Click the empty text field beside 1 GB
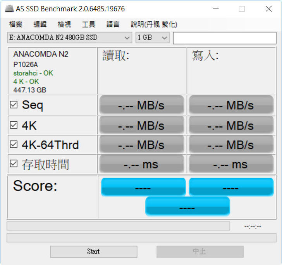This screenshot has width=282, height=265. (x=225, y=38)
